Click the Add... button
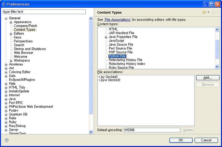 tap(208, 78)
